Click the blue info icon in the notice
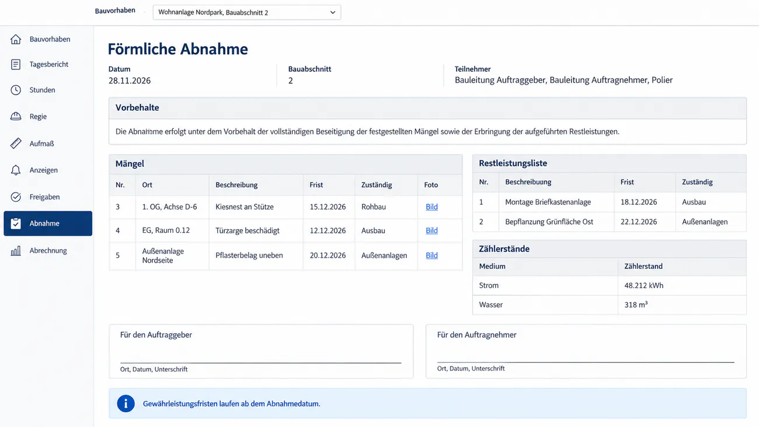The image size is (759, 427). click(x=126, y=404)
